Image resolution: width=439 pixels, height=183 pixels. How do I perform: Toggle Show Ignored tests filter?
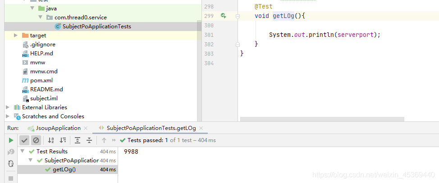(x=36, y=140)
